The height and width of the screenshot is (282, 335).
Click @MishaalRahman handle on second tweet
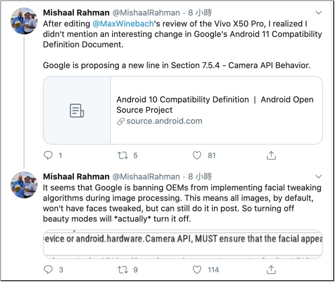click(x=146, y=176)
